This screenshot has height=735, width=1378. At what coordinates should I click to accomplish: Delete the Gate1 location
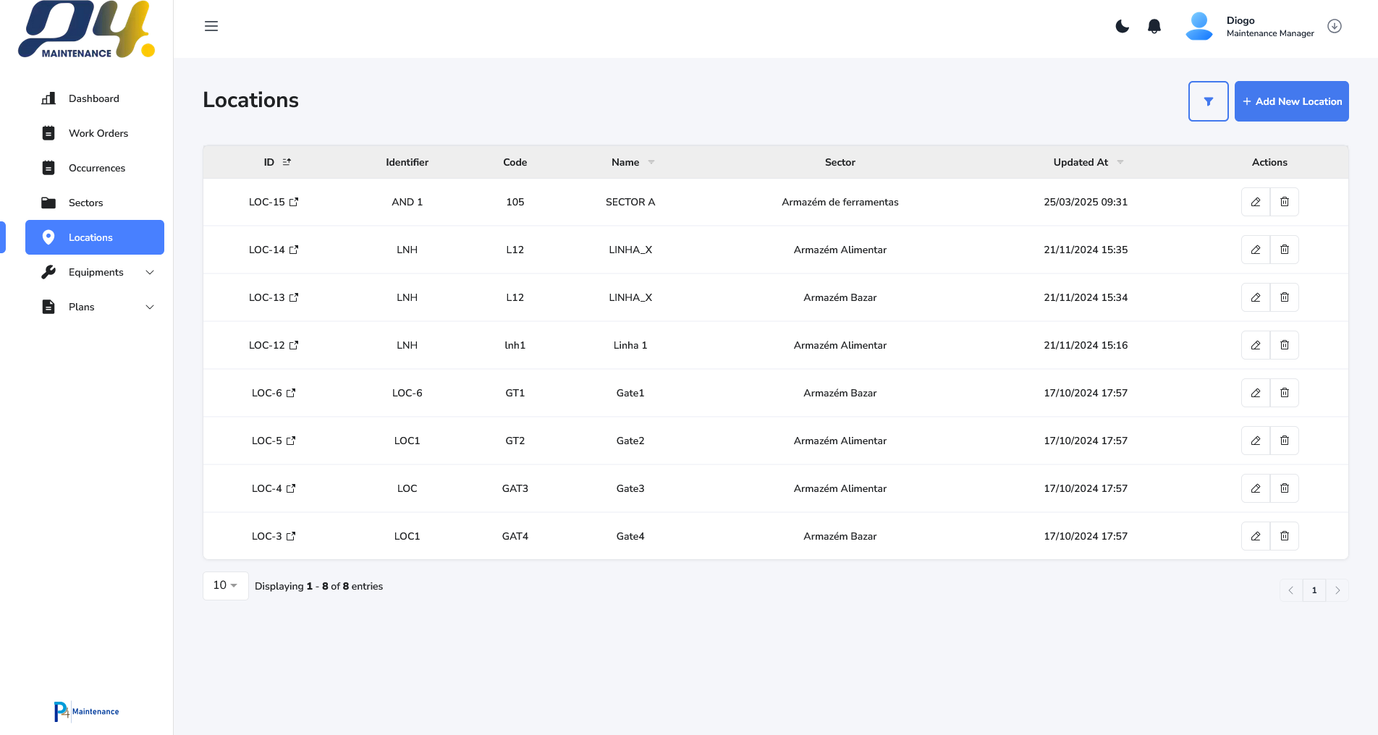coord(1285,393)
